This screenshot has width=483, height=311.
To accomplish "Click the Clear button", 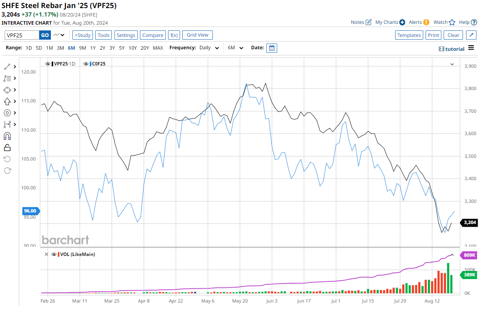I will (453, 35).
